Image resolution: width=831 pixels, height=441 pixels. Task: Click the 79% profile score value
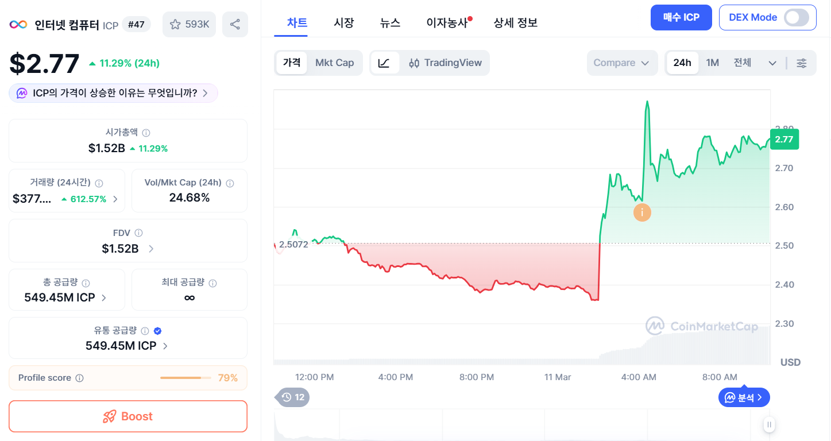tap(228, 378)
